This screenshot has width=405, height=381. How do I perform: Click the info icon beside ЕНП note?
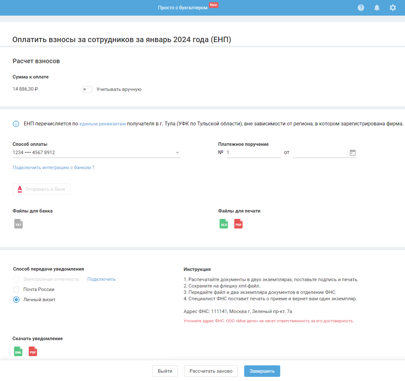pyautogui.click(x=16, y=124)
